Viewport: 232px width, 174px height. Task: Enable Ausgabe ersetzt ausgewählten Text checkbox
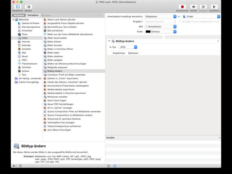click(x=180, y=22)
